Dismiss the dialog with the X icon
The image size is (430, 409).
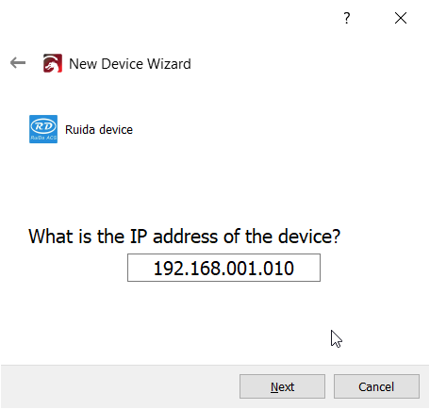click(x=401, y=18)
